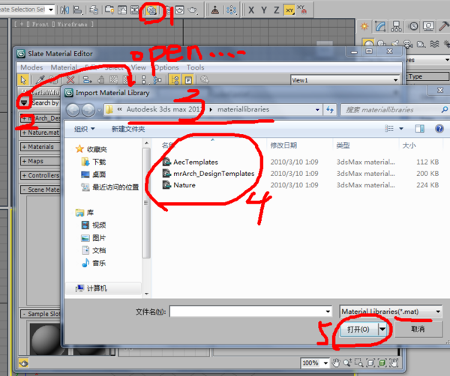The image size is (450, 376).
Task: Select the Nature library file
Action: (178, 185)
